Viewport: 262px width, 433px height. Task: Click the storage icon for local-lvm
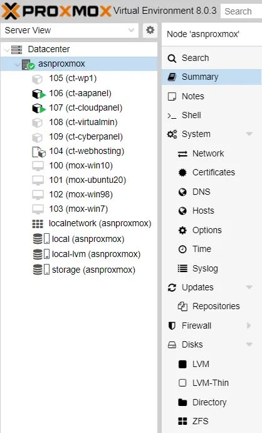pyautogui.click(x=41, y=254)
